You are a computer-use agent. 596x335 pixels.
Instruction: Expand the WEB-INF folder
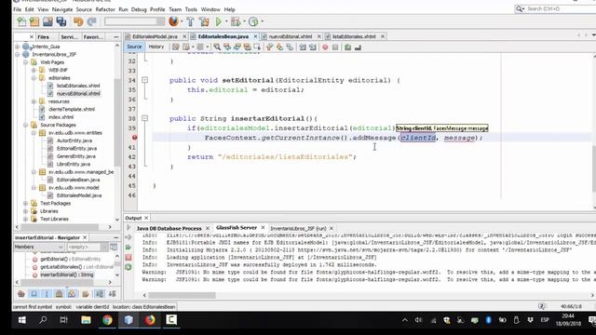coord(34,70)
